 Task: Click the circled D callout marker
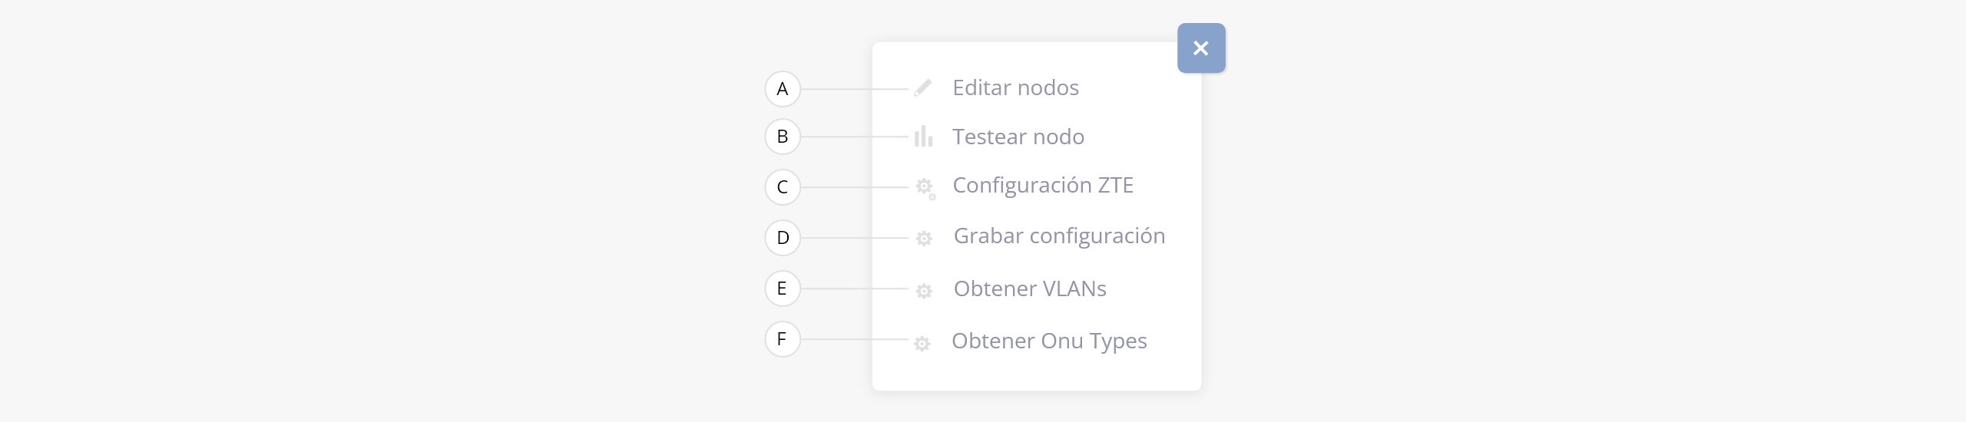pos(783,238)
